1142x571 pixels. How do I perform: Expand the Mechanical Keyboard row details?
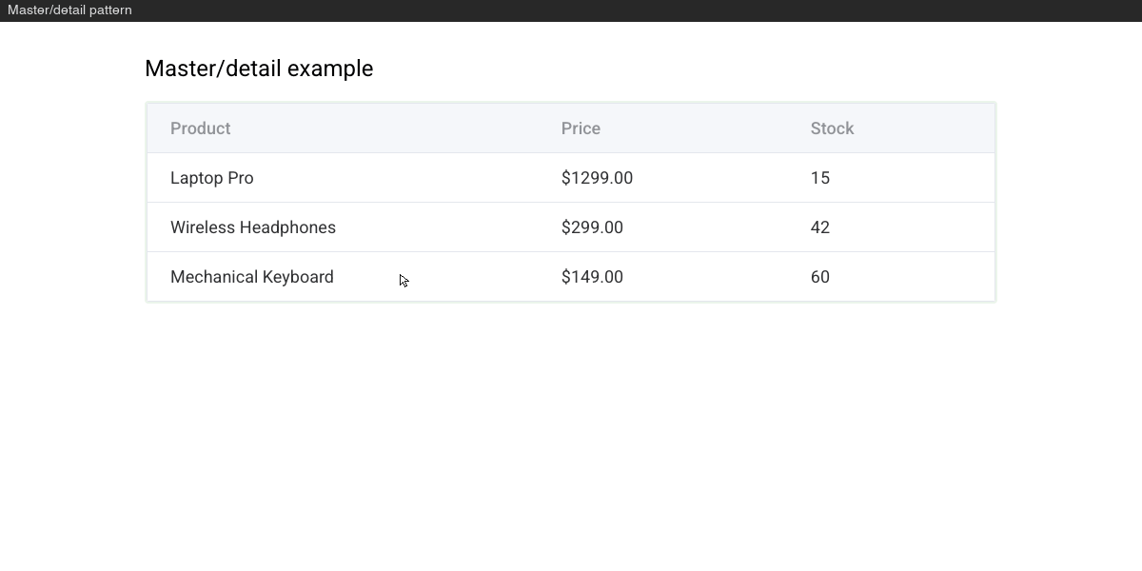571,277
